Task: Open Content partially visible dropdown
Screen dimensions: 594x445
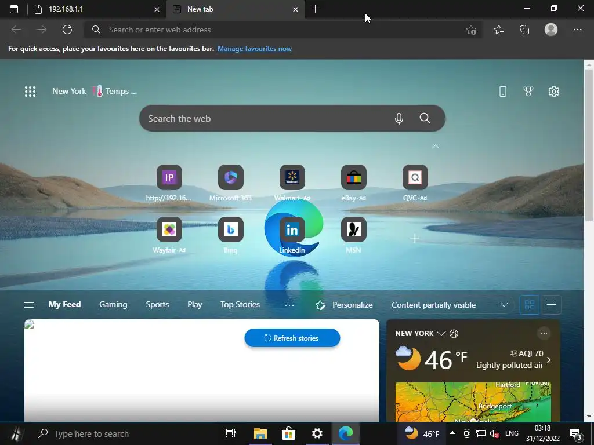Action: pos(450,305)
